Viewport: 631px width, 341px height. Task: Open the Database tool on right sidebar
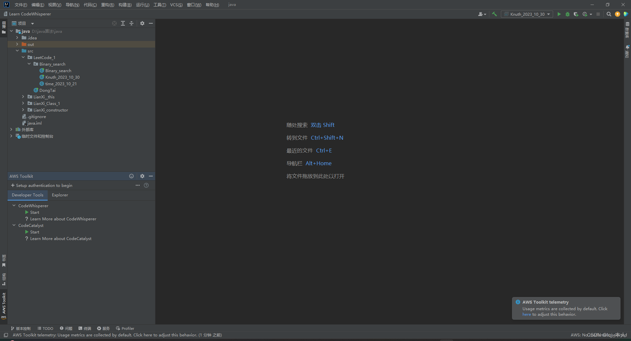627,30
